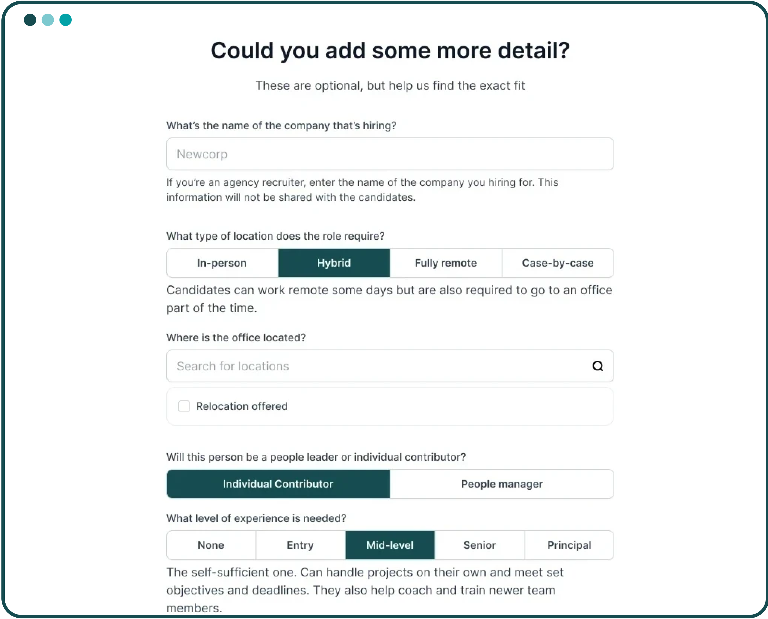This screenshot has height=619, width=768.
Task: Click the search magnifier icon
Action: click(598, 366)
